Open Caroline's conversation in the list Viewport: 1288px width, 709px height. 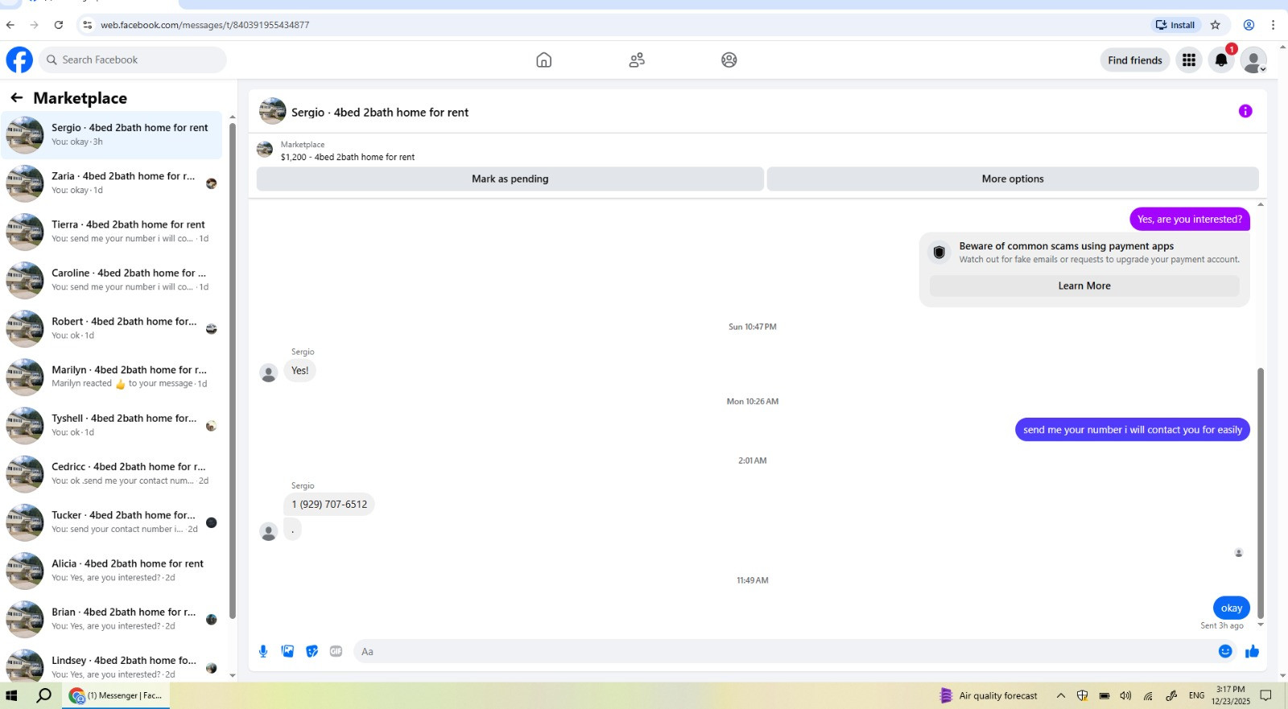coord(112,279)
